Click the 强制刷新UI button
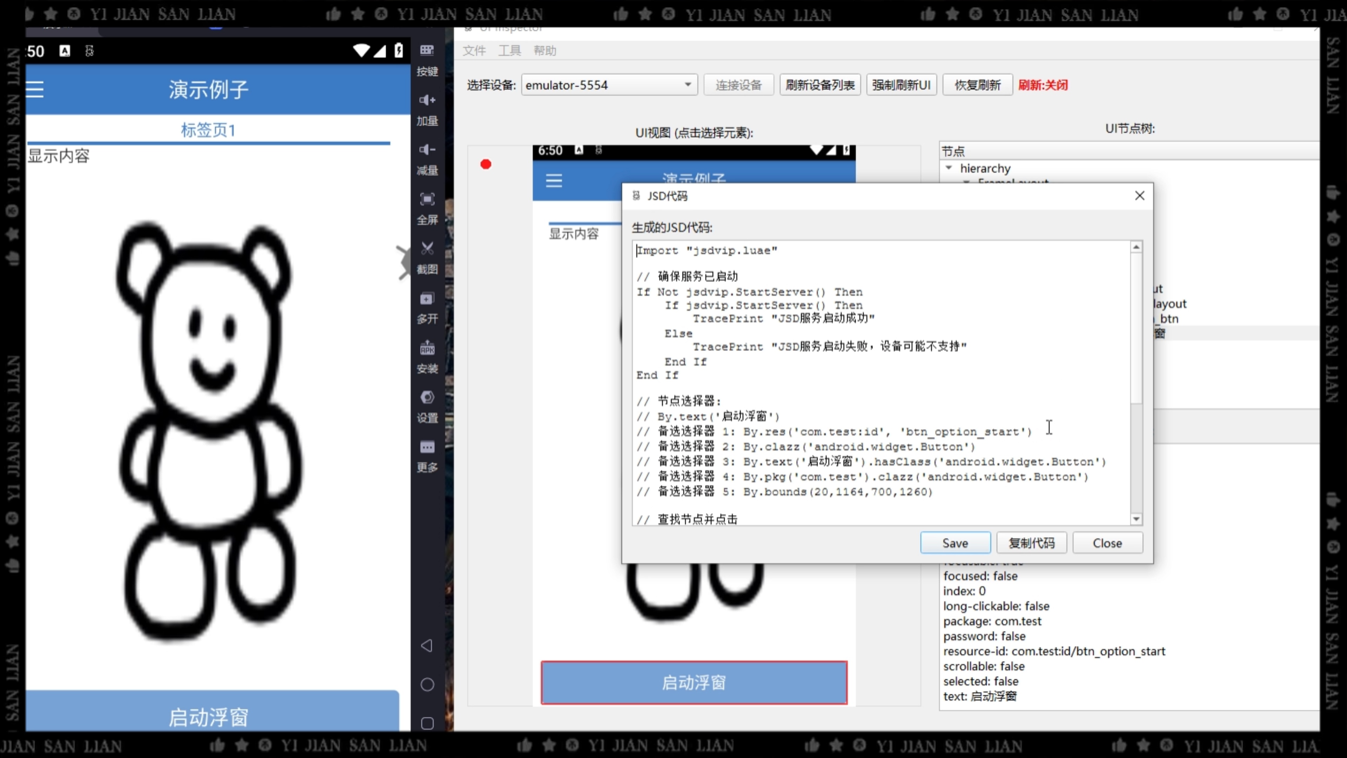 pos(901,85)
